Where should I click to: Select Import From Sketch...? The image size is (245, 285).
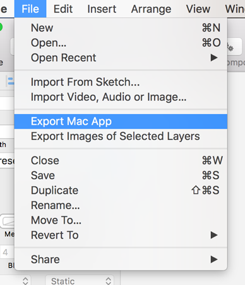point(121,82)
